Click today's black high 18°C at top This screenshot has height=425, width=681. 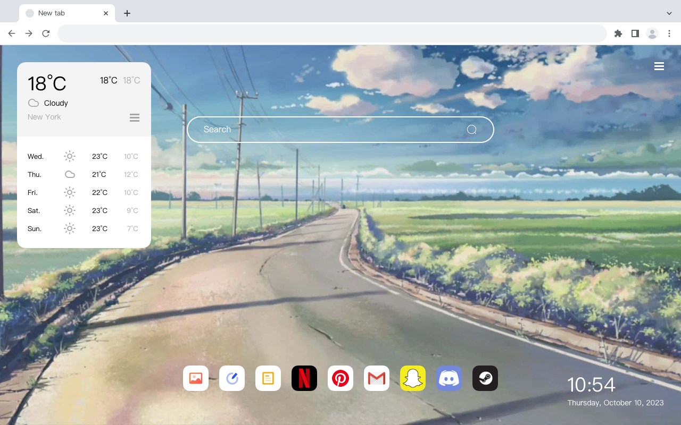point(109,80)
